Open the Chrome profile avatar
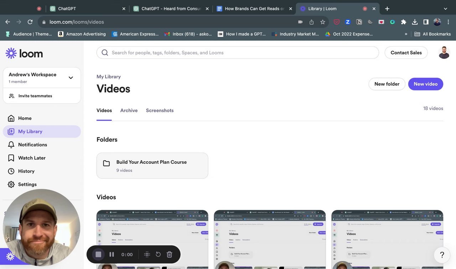 point(437,22)
